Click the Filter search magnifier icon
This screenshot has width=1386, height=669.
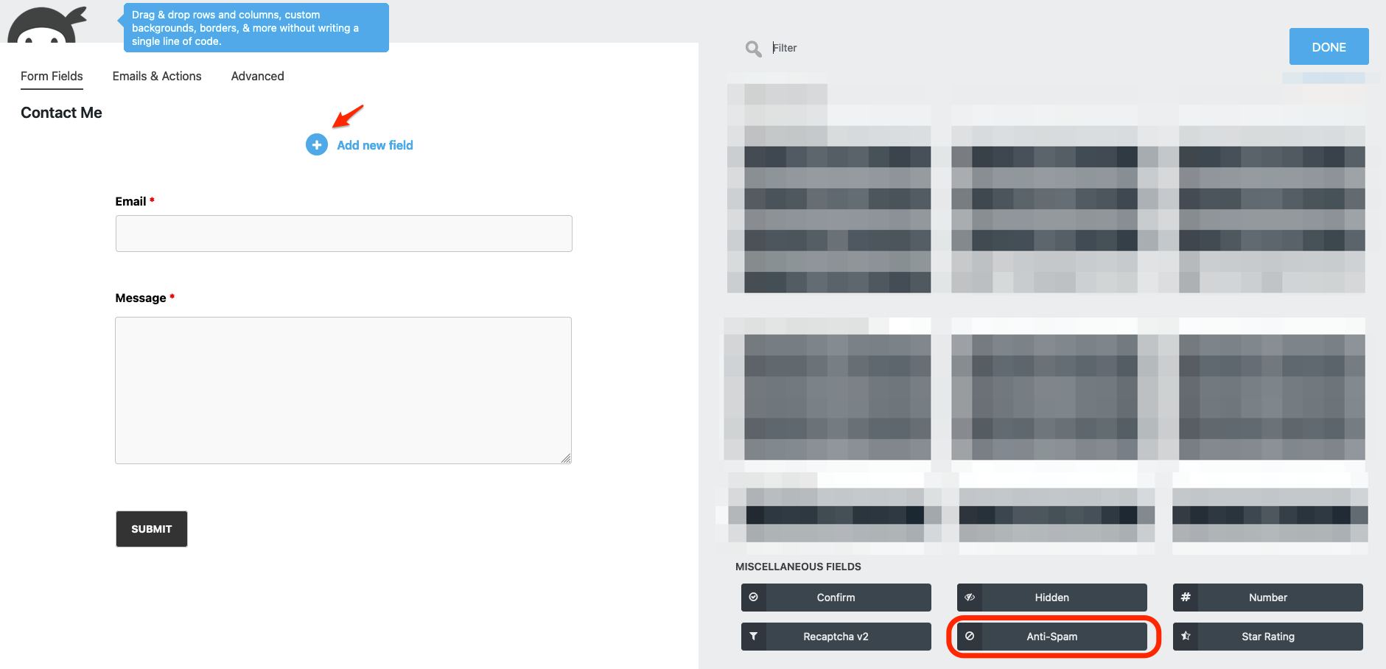(x=753, y=49)
